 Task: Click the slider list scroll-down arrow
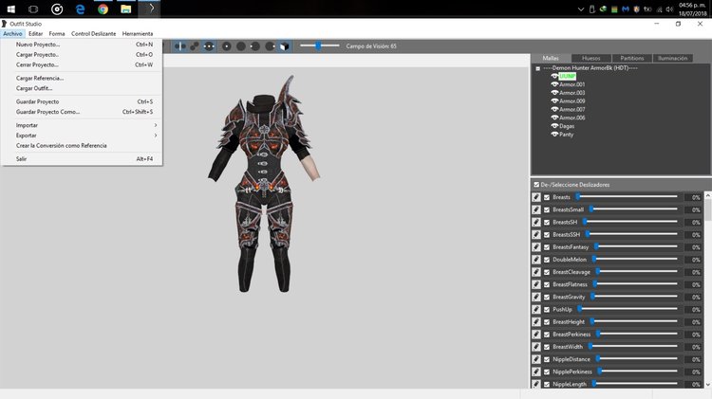click(x=708, y=385)
